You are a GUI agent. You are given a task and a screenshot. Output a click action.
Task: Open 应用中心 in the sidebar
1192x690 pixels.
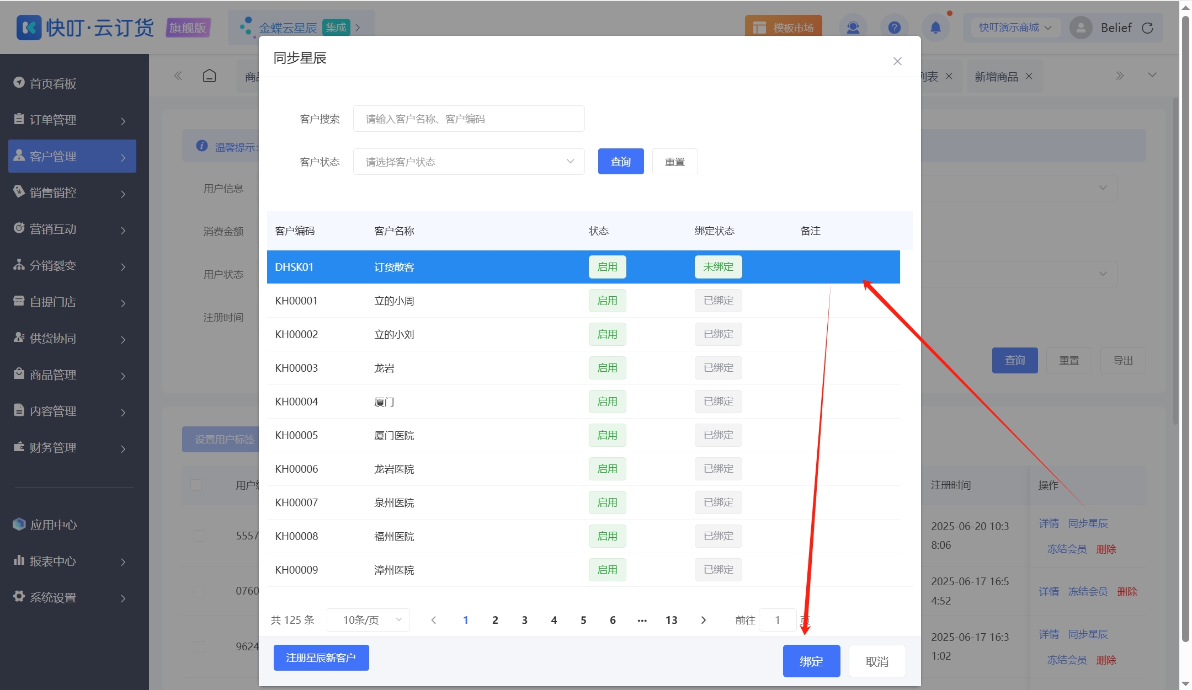click(72, 525)
